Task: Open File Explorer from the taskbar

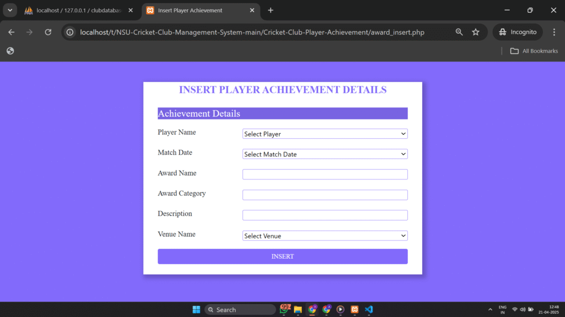Action: [x=297, y=309]
